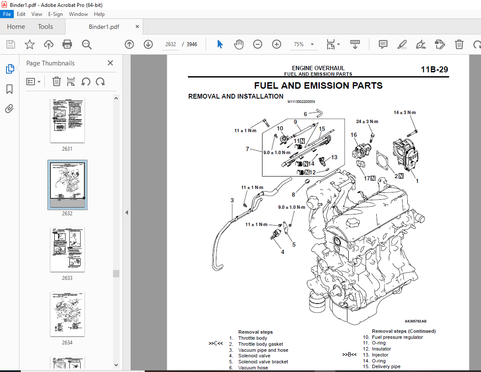Activate the Hand pan tool

point(239,44)
